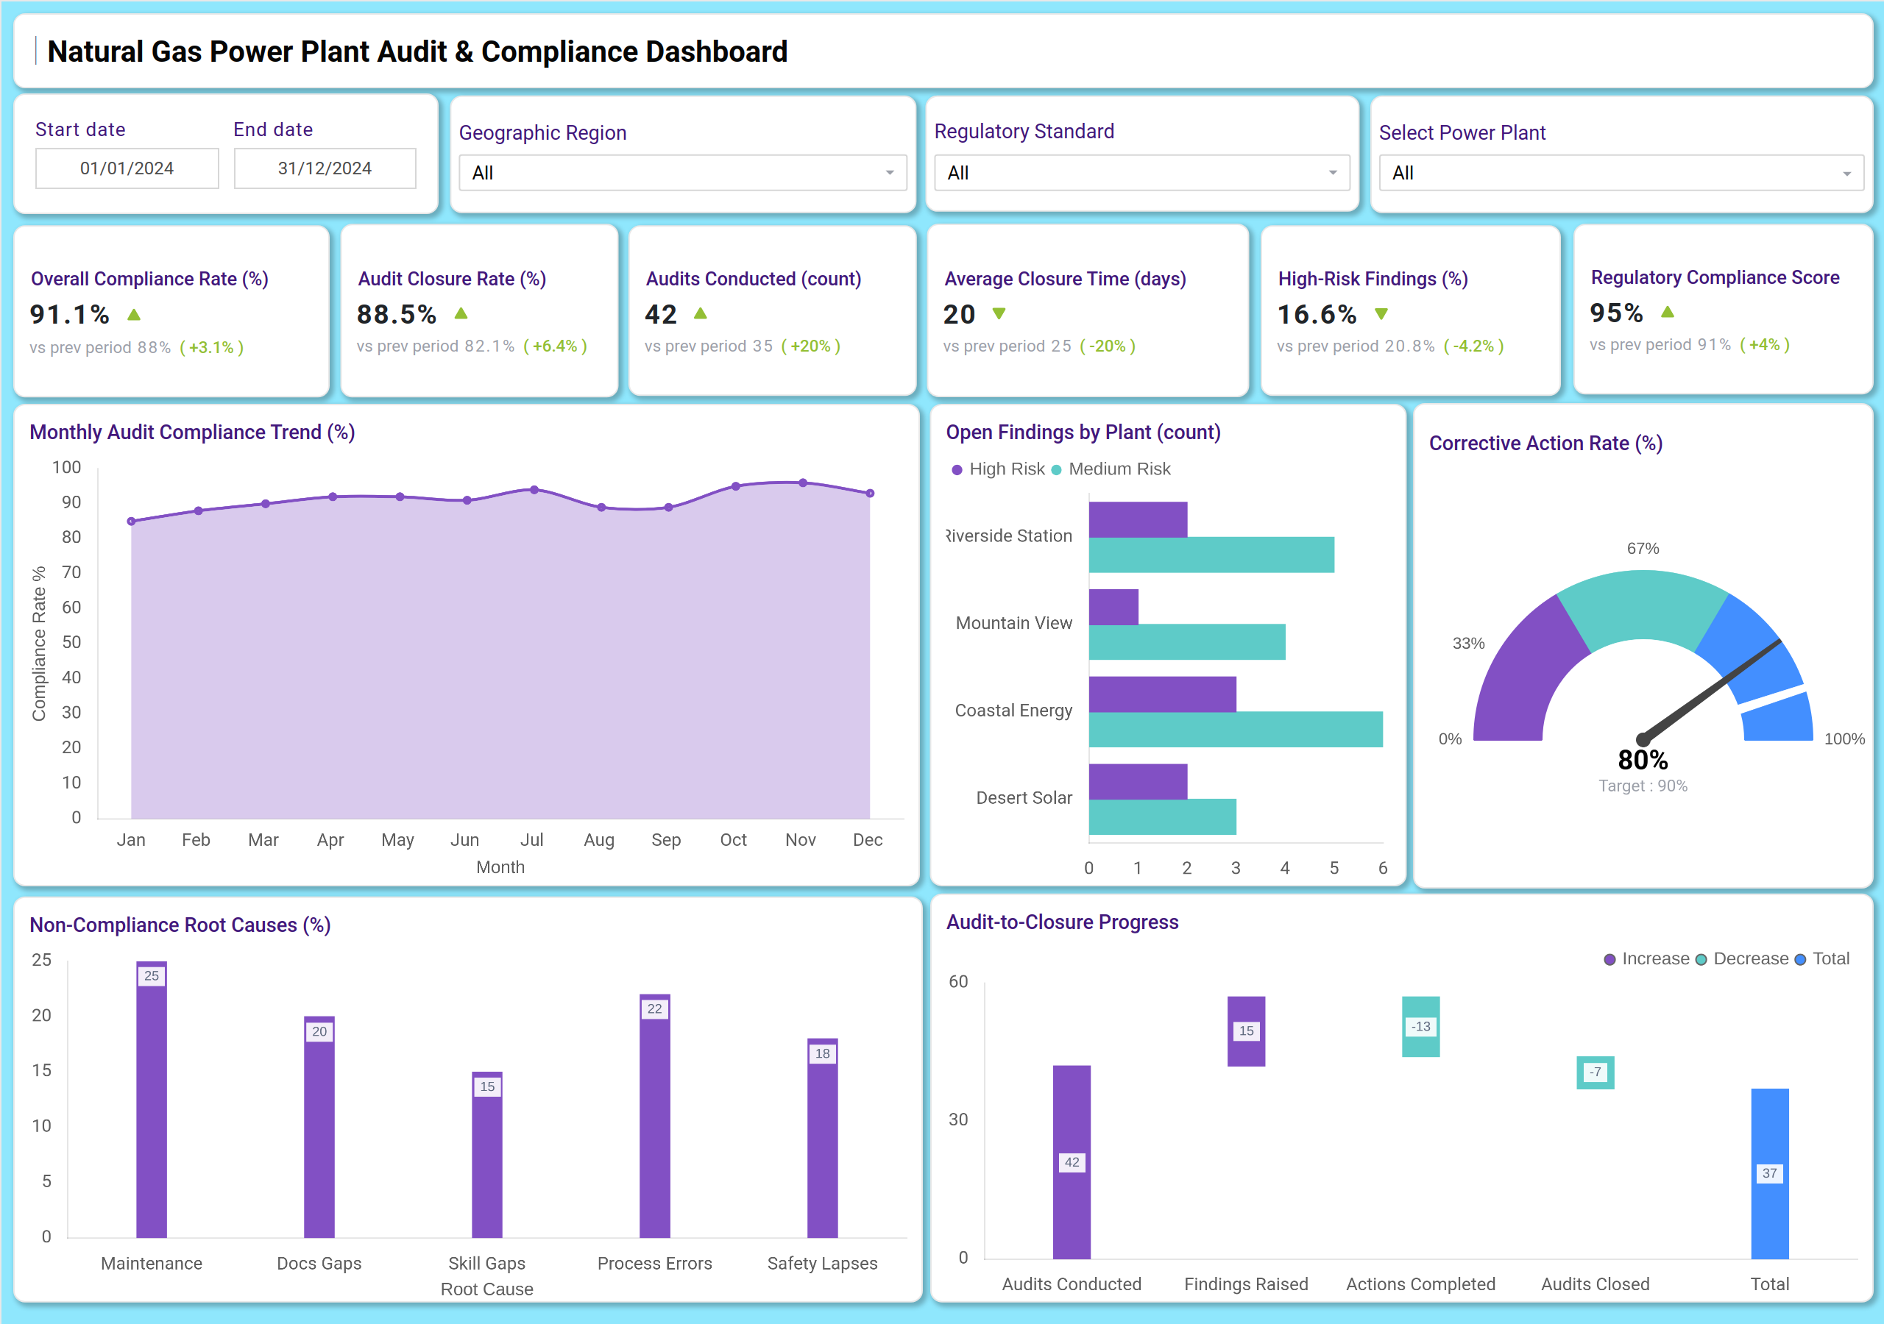Click the Open Findings by Plant title
The image size is (1884, 1324).
1083,433
